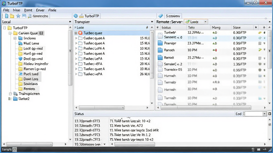Open the Enver menu

pyautogui.click(x=40, y=10)
